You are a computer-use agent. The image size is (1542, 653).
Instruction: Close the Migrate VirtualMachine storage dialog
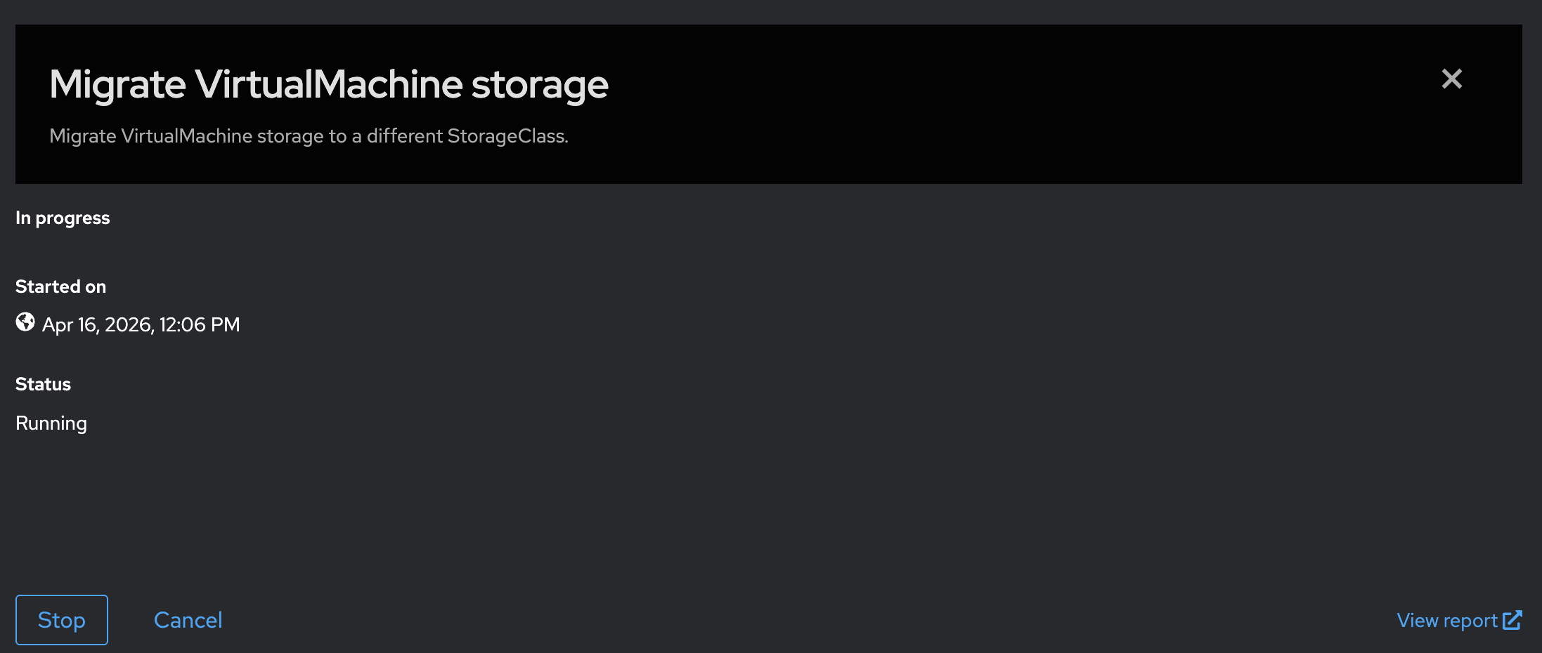pos(1451,79)
